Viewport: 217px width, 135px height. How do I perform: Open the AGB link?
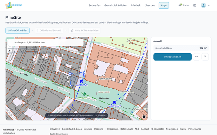click(x=137, y=129)
